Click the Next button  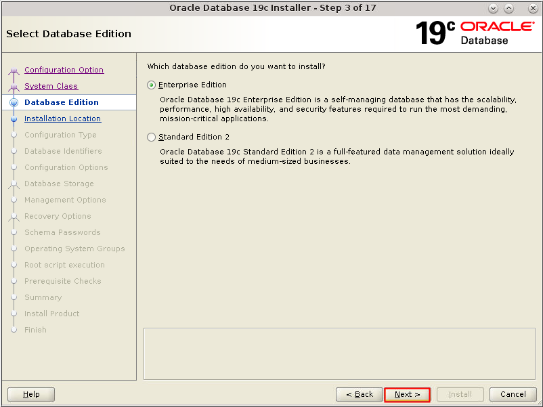pos(407,394)
